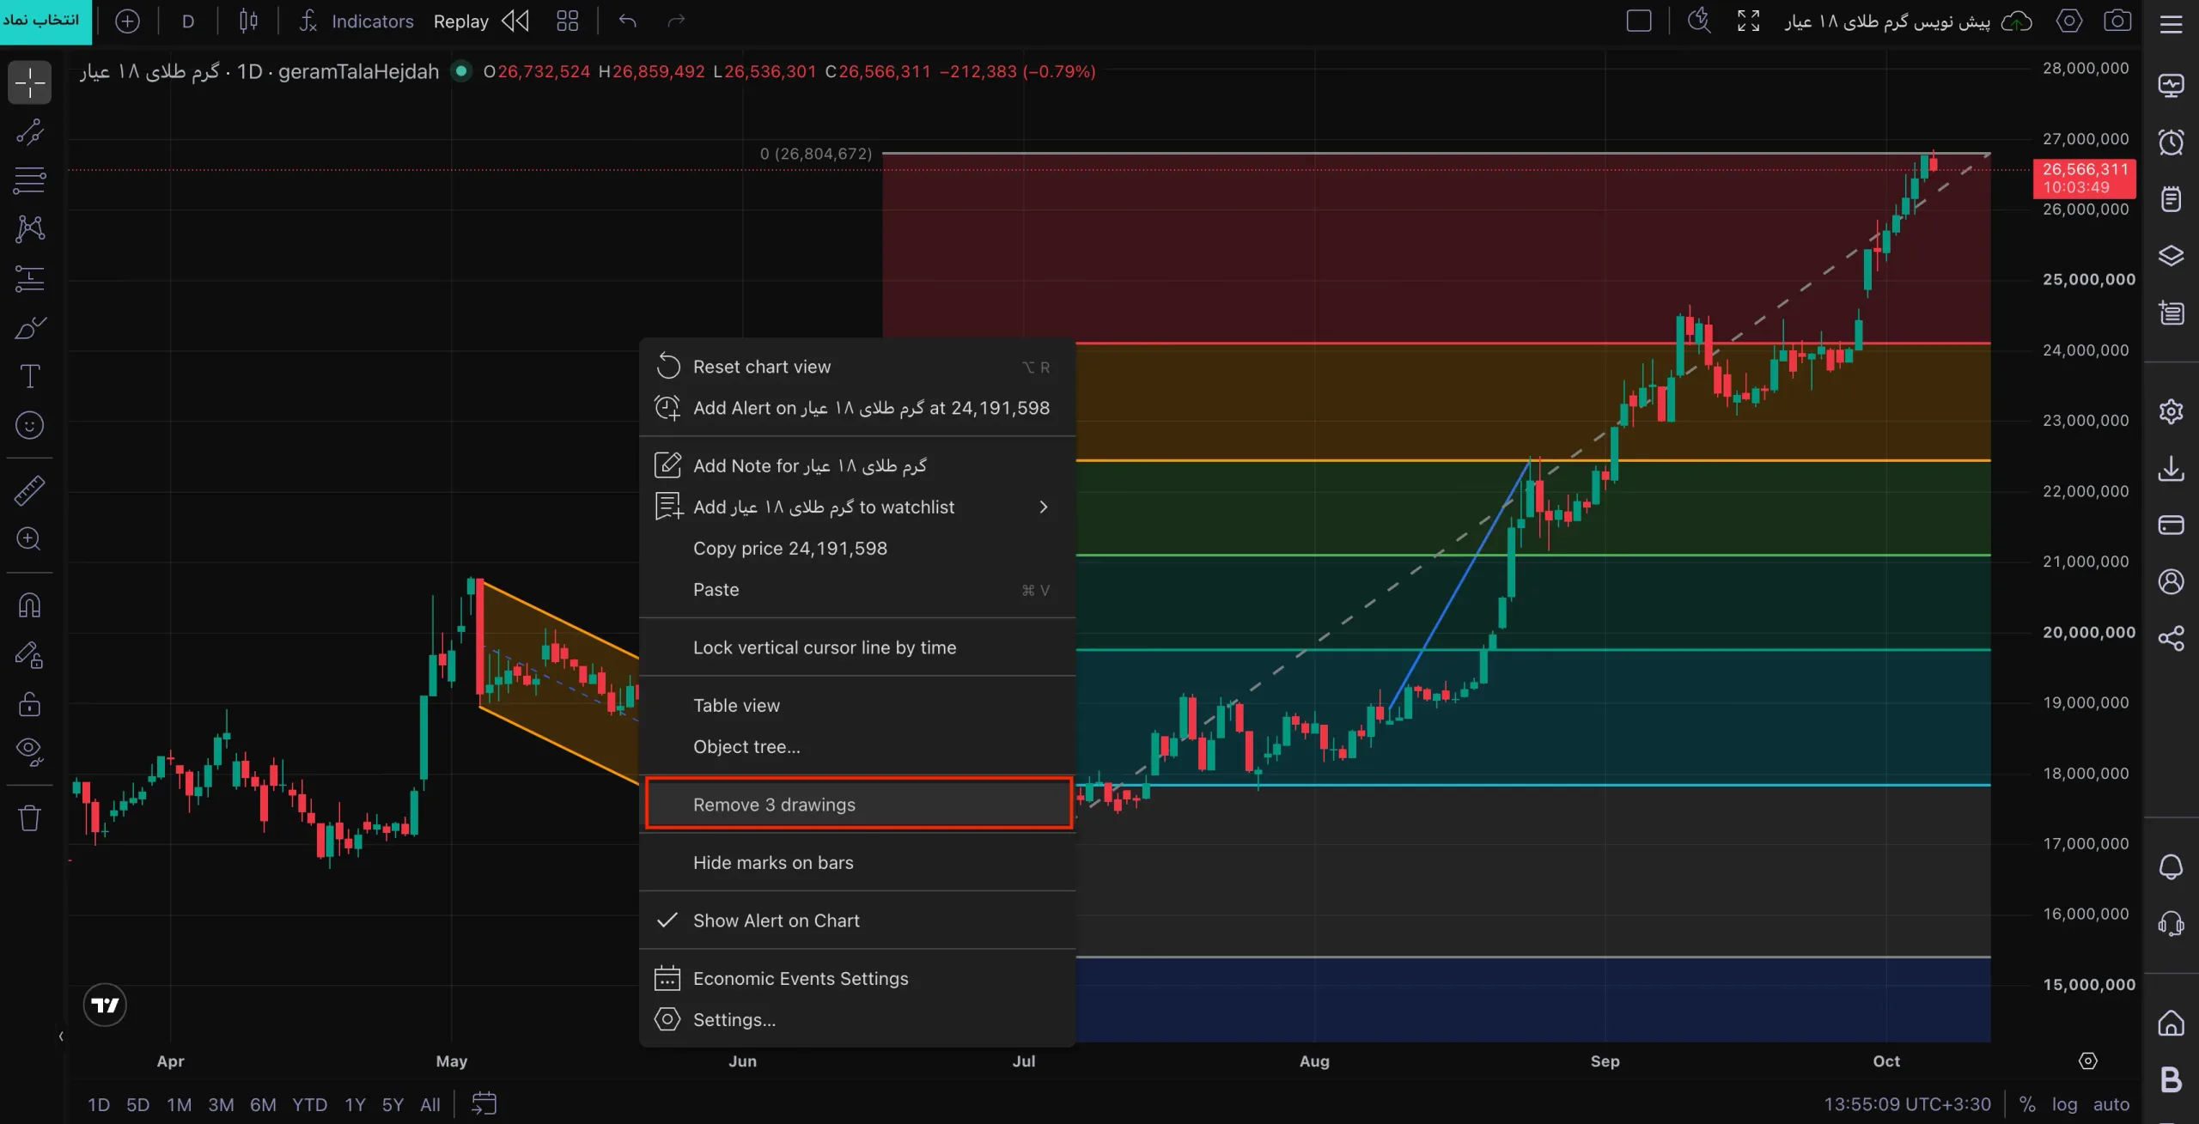Open Object tree... from context menu
The image size is (2199, 1124).
pos(857,746)
